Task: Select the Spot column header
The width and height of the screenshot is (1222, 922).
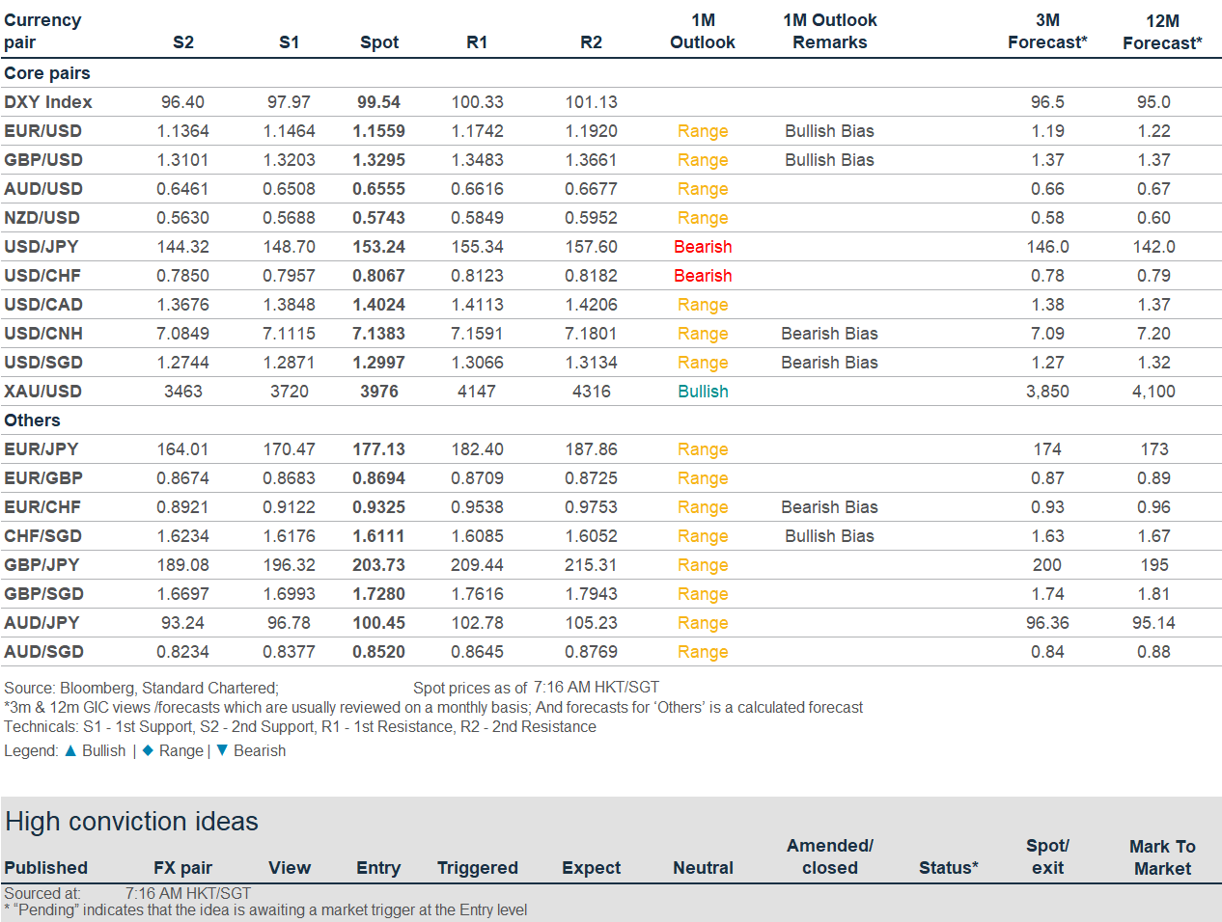Action: [x=379, y=42]
